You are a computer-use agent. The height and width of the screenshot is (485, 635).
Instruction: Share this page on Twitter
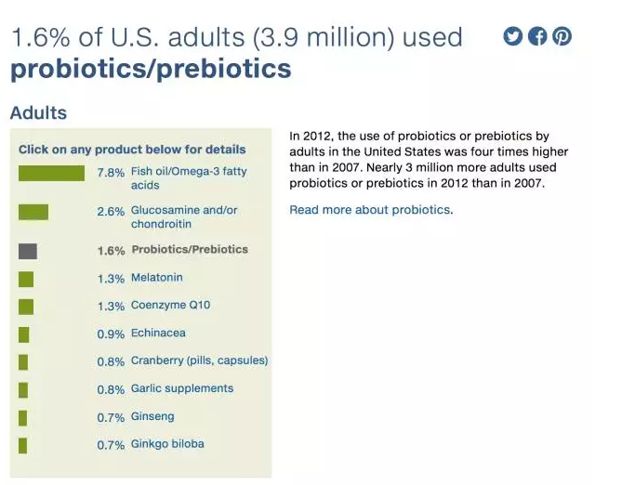pyautogui.click(x=512, y=36)
